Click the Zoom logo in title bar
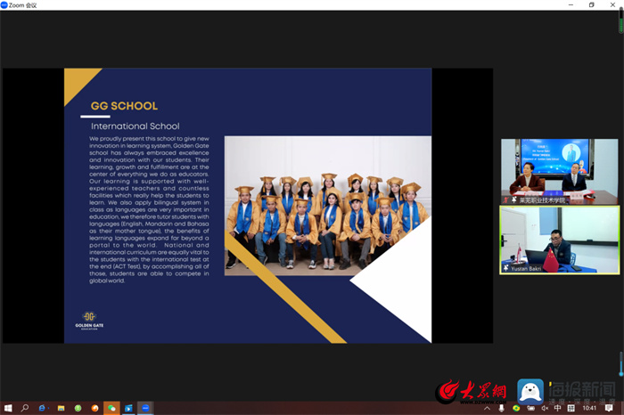The image size is (624, 415). click(x=4, y=4)
